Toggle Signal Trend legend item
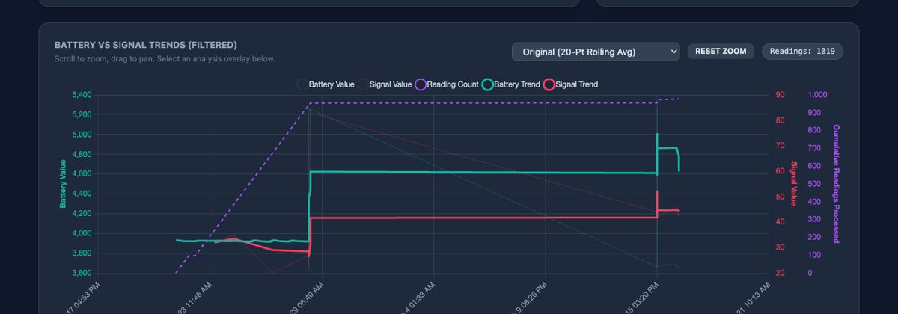 [x=570, y=84]
